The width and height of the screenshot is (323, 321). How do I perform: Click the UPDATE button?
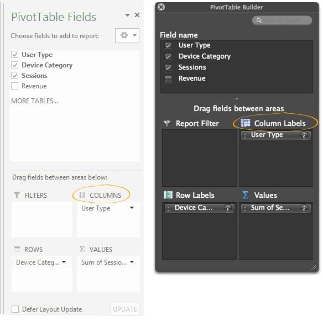click(125, 309)
